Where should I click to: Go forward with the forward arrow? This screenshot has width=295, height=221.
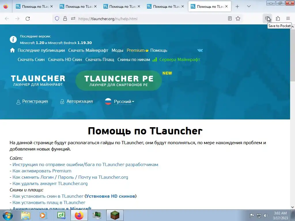pos(17,19)
